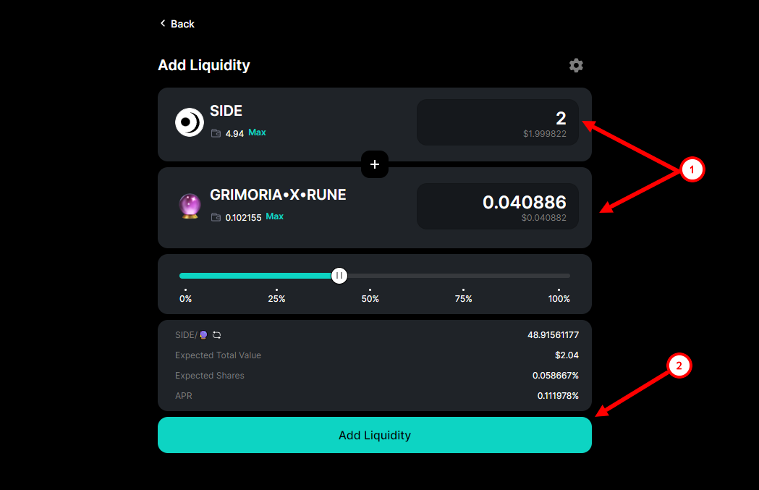Click the back chevron arrow
Viewport: 759px width, 490px height.
[163, 23]
